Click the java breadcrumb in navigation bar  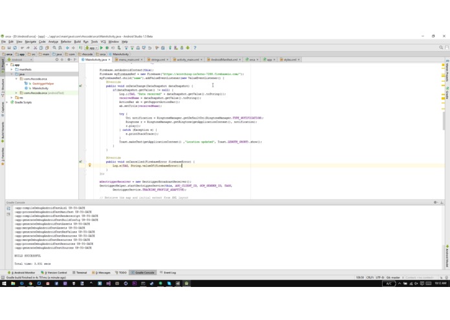click(58, 54)
